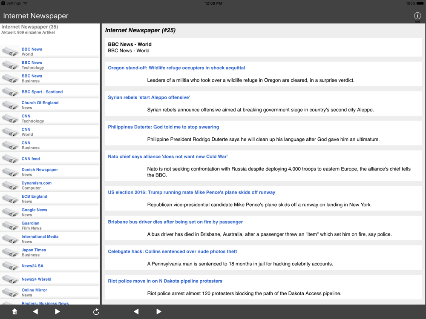Screen dimensions: 426x319
Task: Click the newspaper icon beside Online Mirror
Action: [x=10, y=293]
